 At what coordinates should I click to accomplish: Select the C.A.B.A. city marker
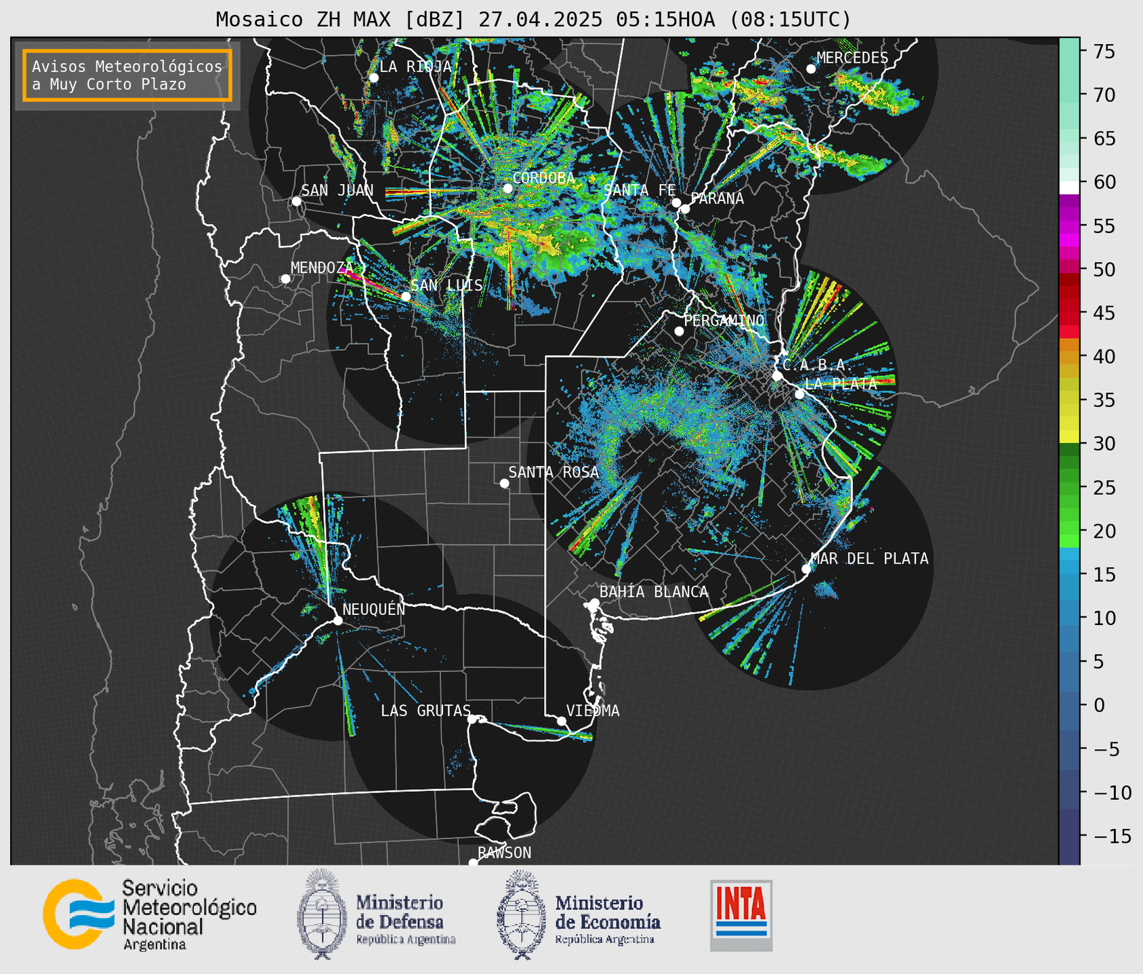coord(777,375)
